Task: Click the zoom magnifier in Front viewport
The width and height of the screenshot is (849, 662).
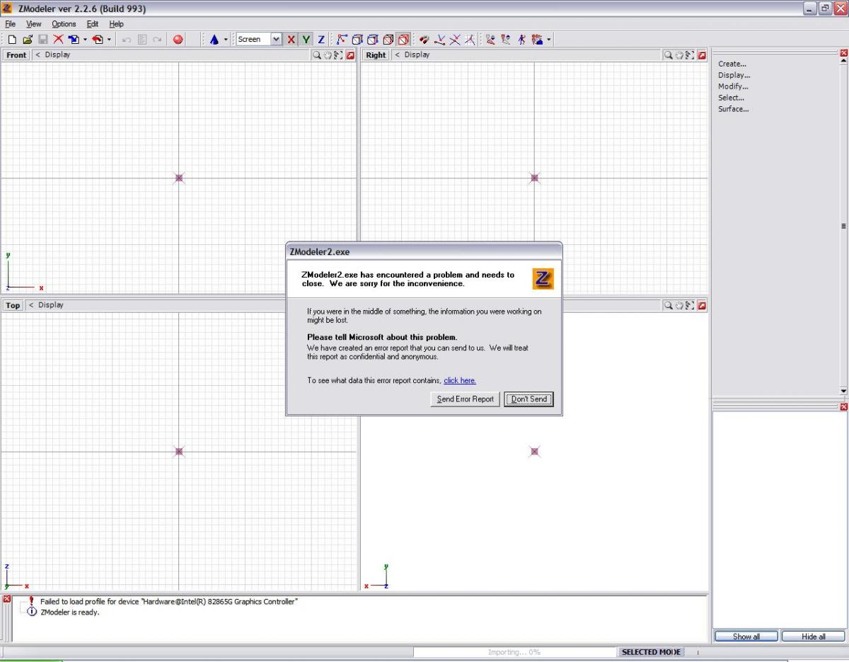Action: pos(317,55)
